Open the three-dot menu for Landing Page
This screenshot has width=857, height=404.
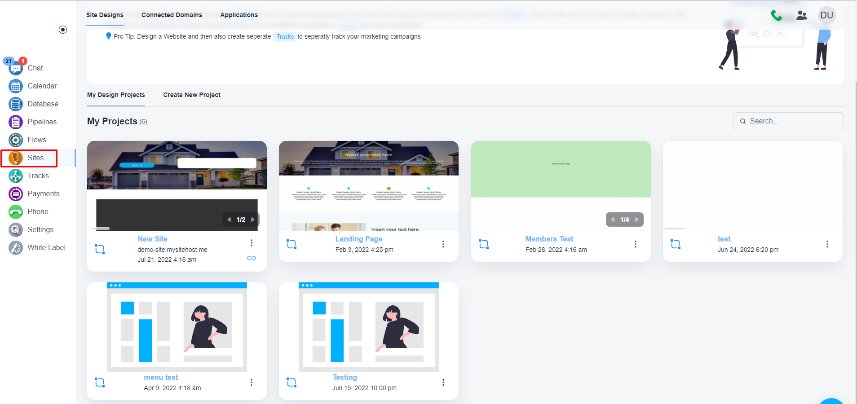[443, 244]
